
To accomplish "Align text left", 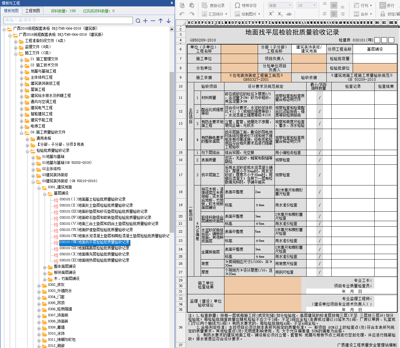I will (x=325, y=14).
